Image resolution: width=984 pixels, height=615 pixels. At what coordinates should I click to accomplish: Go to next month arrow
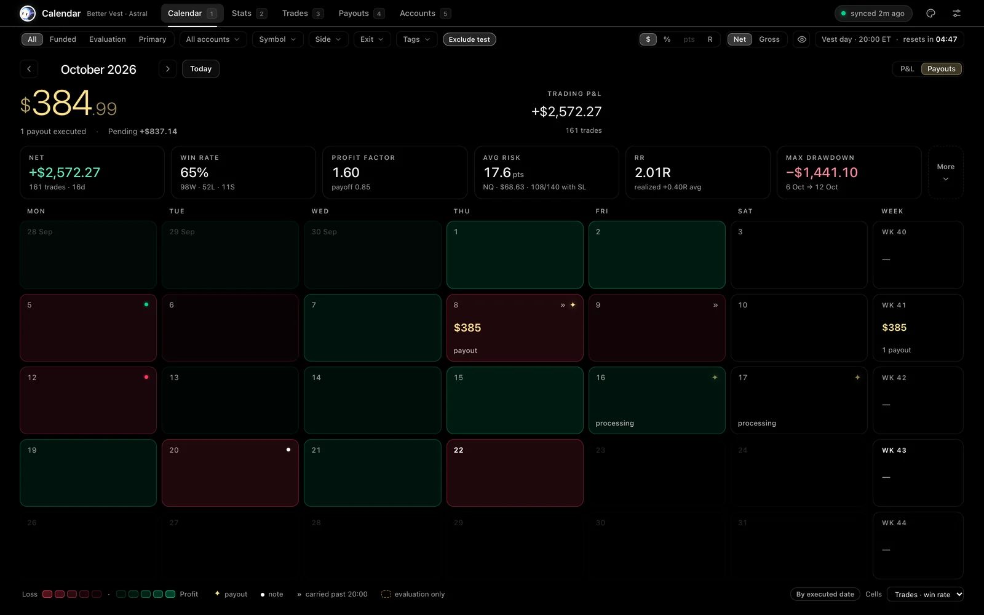pyautogui.click(x=167, y=69)
